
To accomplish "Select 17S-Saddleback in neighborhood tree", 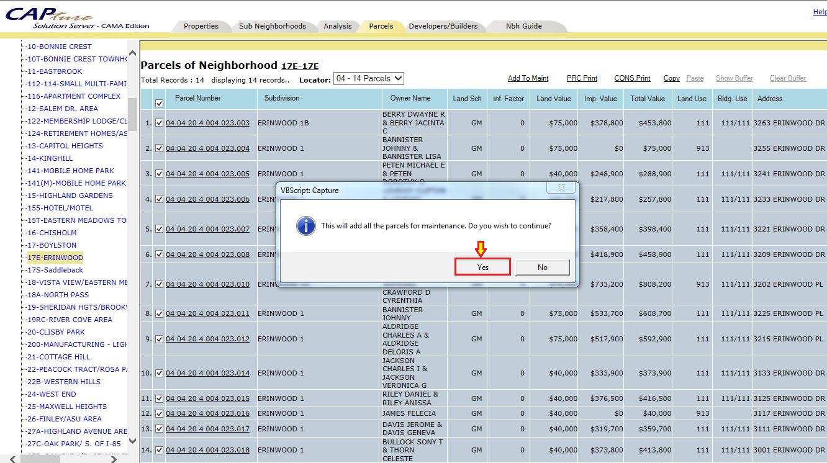I will [55, 270].
